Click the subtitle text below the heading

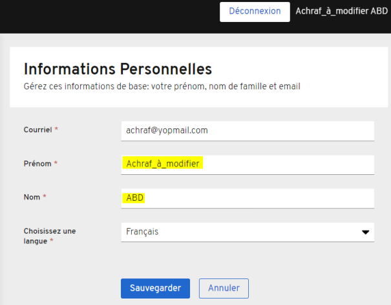tap(162, 85)
